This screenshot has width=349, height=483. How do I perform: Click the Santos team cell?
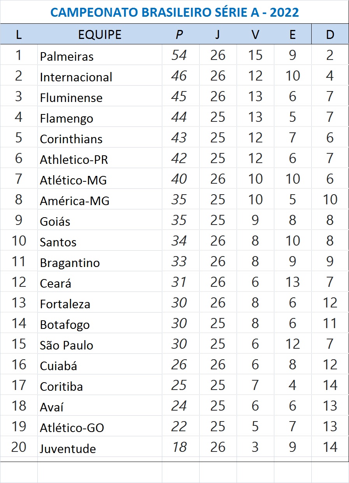coord(100,241)
